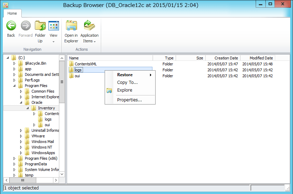Sort by Modified Date column header
The image size is (293, 194).
pos(258,58)
